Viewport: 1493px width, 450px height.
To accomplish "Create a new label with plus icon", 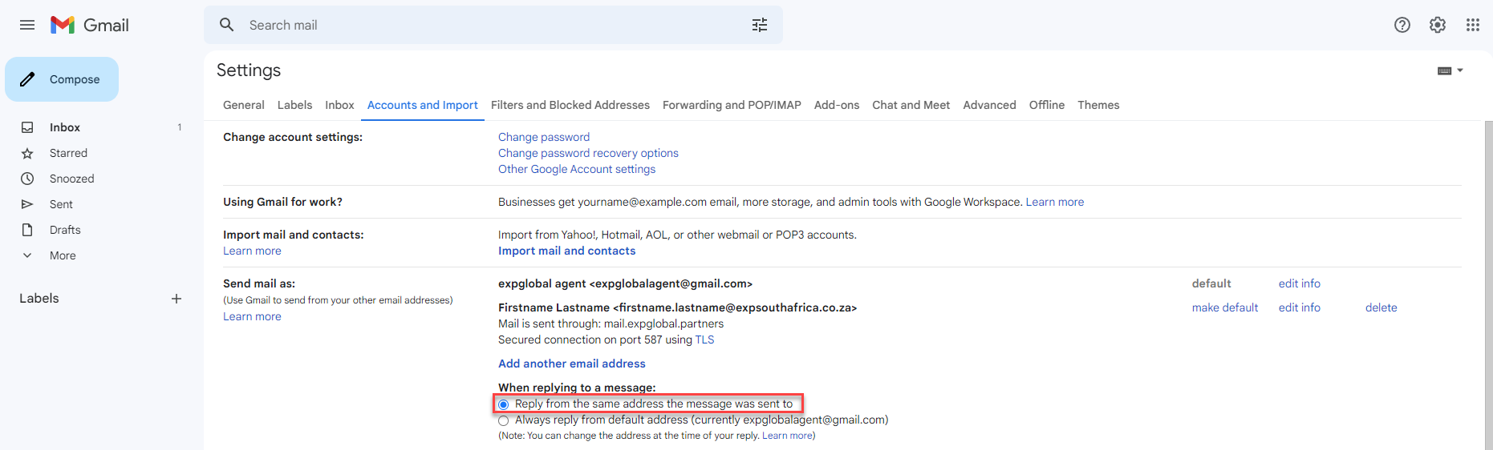I will coord(176,299).
